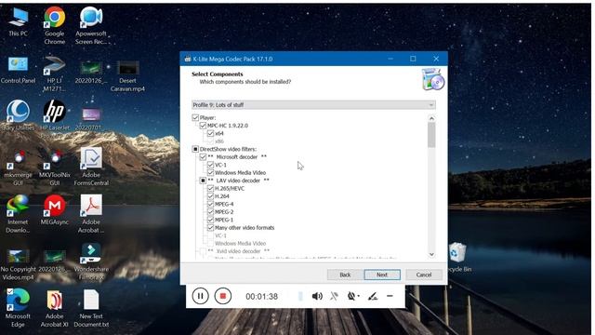Click the component list scrollbar thumb
The width and height of the screenshot is (595, 335).
tap(431, 135)
